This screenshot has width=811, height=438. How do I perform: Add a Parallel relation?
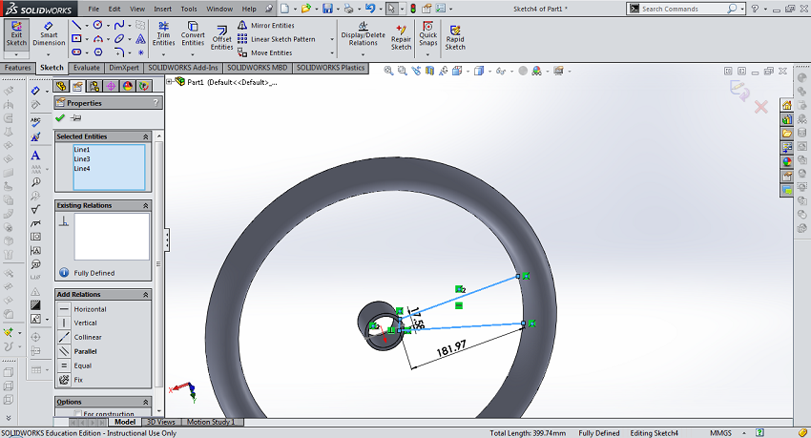(x=78, y=352)
